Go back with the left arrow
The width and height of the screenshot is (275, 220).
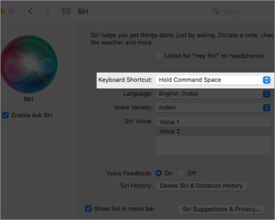pyautogui.click(x=30, y=12)
